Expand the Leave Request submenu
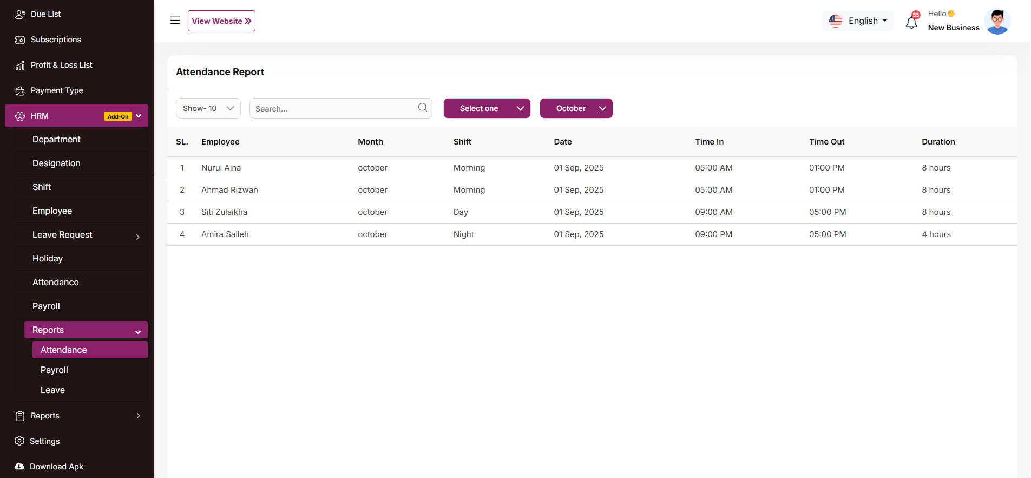 [x=138, y=237]
